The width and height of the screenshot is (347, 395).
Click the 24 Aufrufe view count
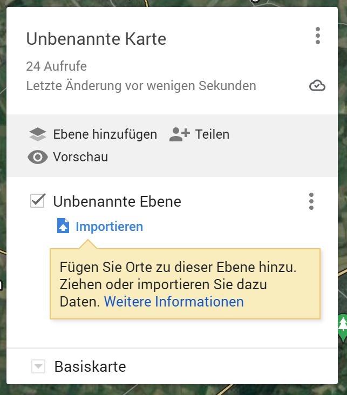[56, 66]
